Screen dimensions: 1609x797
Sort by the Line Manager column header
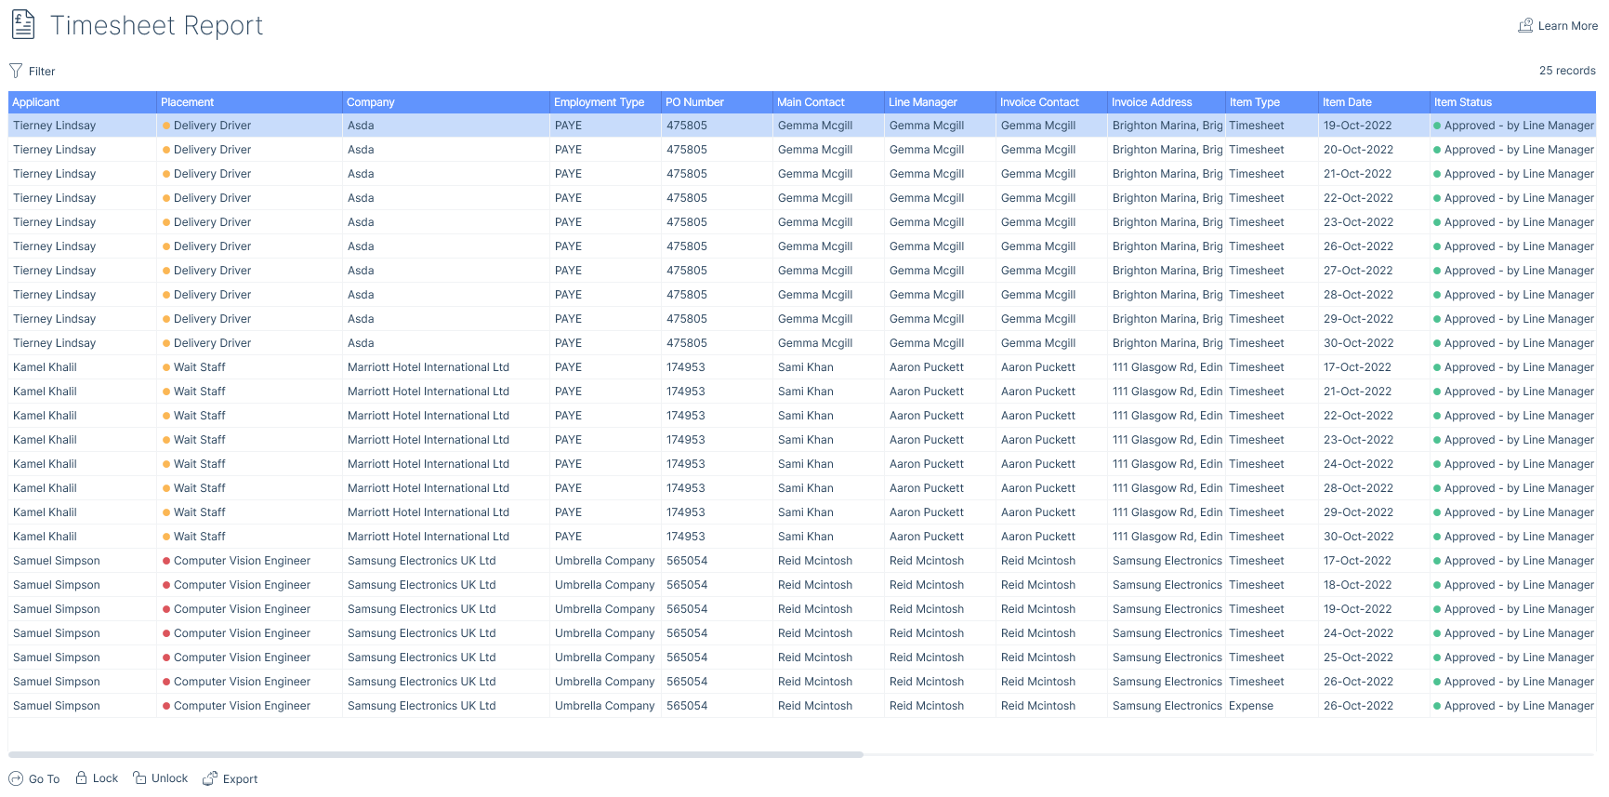940,102
